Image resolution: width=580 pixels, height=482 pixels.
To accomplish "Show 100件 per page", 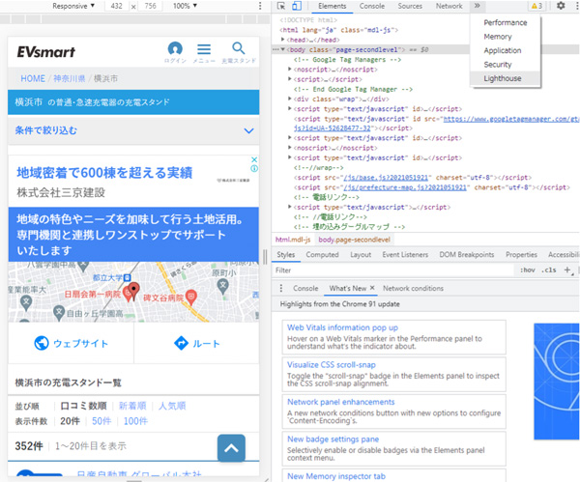I will point(135,421).
